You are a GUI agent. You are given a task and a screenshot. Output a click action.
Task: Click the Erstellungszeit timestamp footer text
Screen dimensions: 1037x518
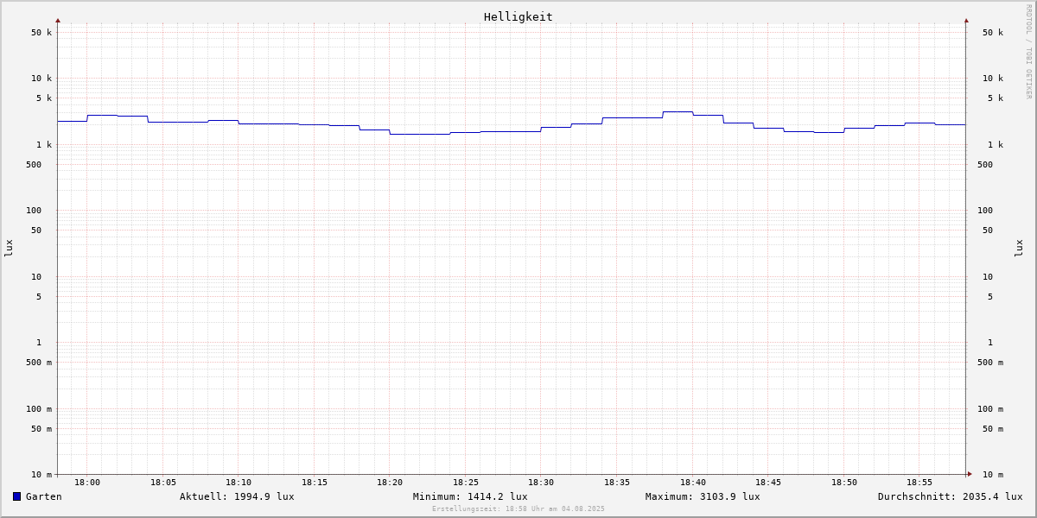518,509
